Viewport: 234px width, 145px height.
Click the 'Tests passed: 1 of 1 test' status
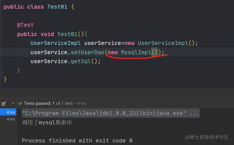tap(51, 103)
